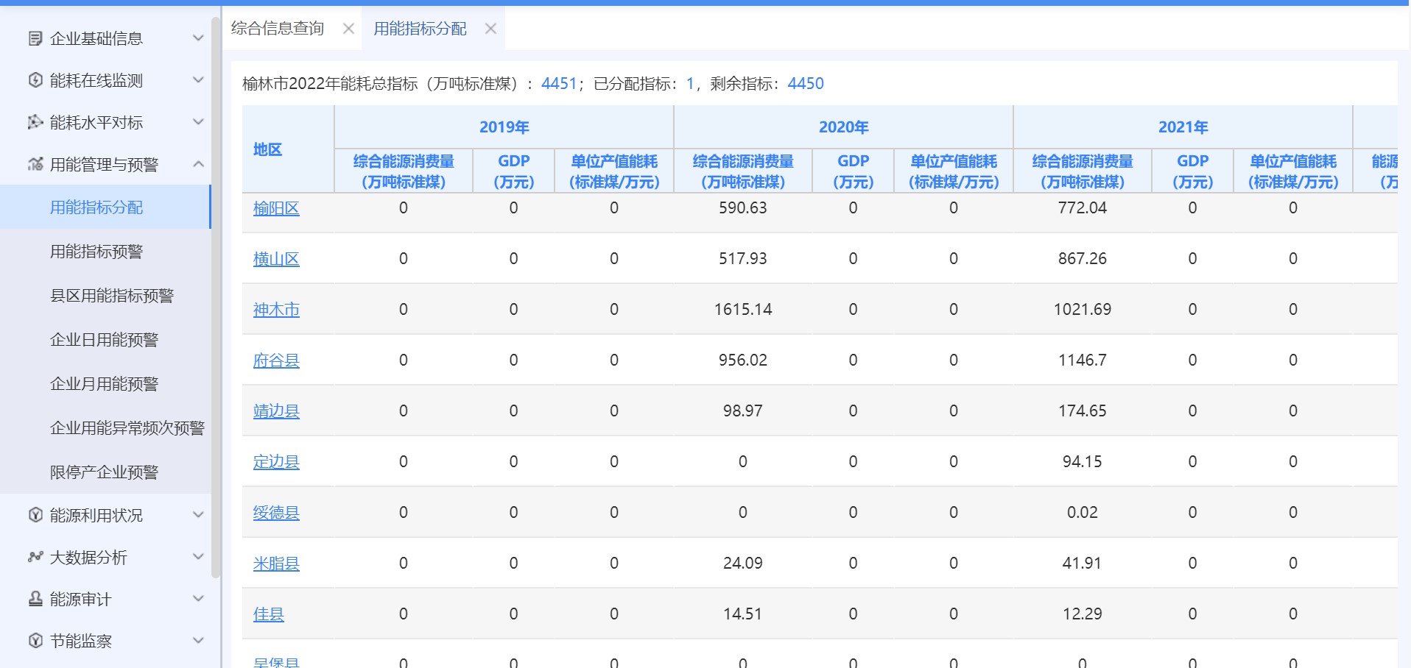Click the 节能监察 sidebar icon
Image resolution: width=1411 pixels, height=668 pixels.
coord(35,641)
